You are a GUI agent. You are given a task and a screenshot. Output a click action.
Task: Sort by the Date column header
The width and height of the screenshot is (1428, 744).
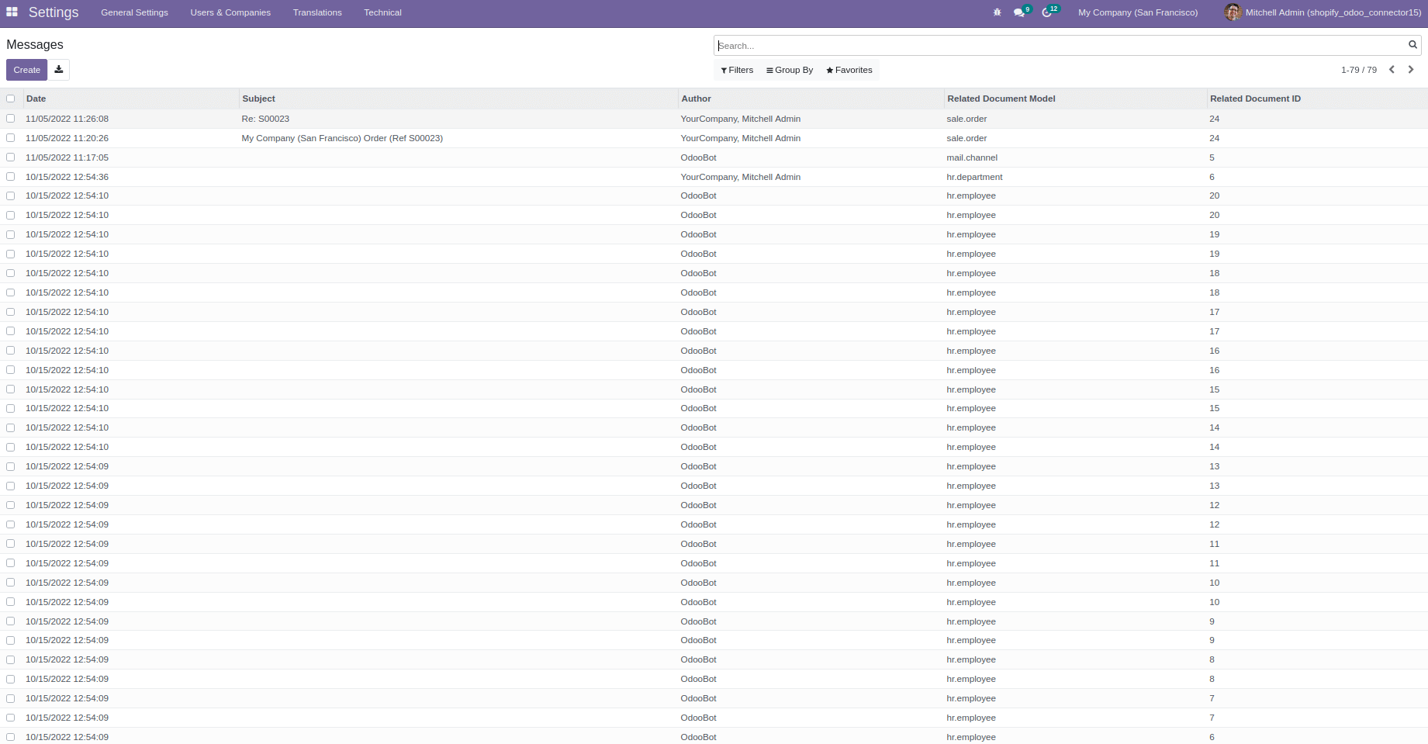click(130, 99)
